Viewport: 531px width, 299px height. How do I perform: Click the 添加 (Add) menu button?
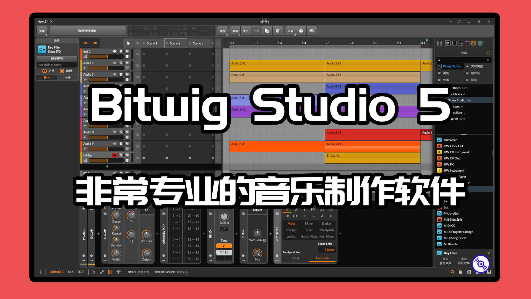[223, 31]
